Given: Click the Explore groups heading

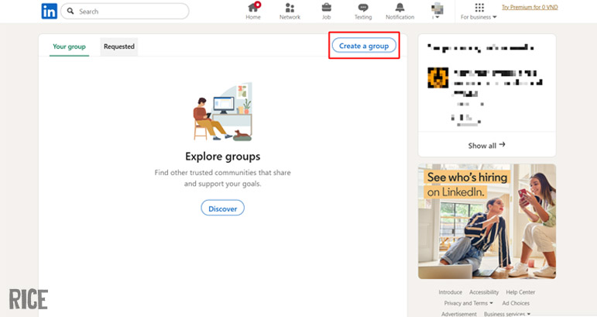Looking at the screenshot, I should (223, 157).
